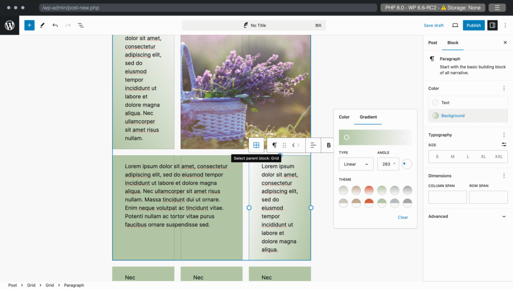513x289 pixels.
Task: Click Paragraph in the breadcrumb bar
Action: 74,285
